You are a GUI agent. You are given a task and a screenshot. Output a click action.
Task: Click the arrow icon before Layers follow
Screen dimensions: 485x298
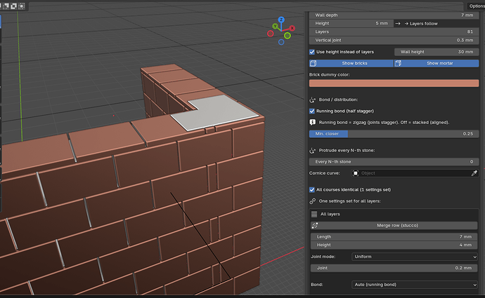[x=398, y=23]
